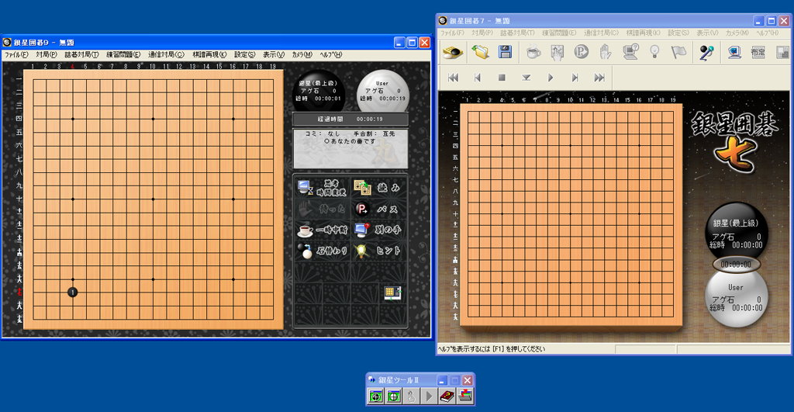Click the new game Go board icon in 銀星囲碁7
This screenshot has width=794, height=412.
click(x=453, y=52)
